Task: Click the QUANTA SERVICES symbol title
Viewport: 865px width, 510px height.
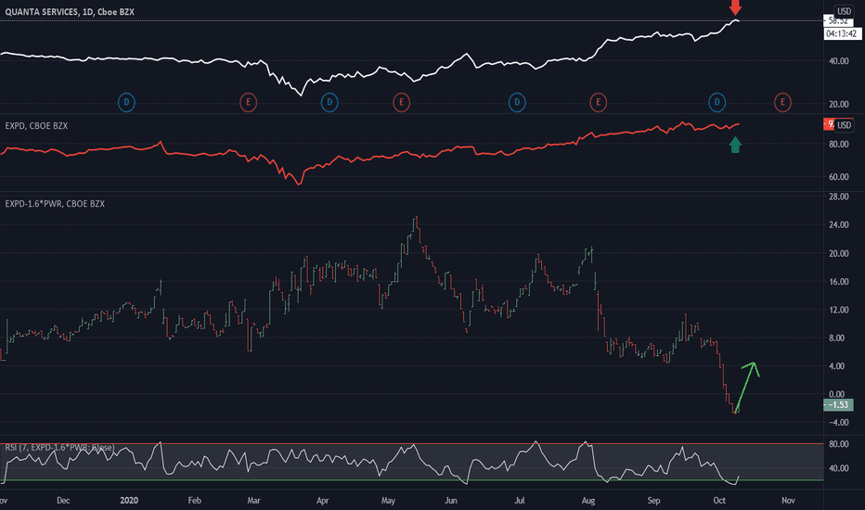Action: (x=40, y=11)
